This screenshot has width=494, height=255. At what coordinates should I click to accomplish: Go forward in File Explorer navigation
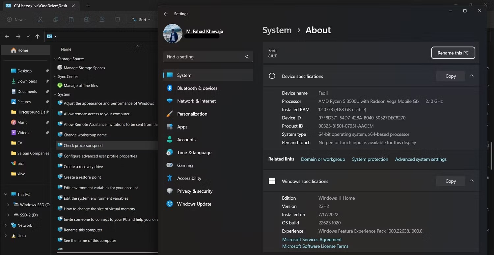click(x=18, y=37)
